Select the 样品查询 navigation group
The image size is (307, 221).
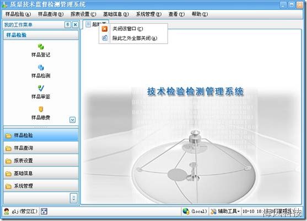(41, 148)
